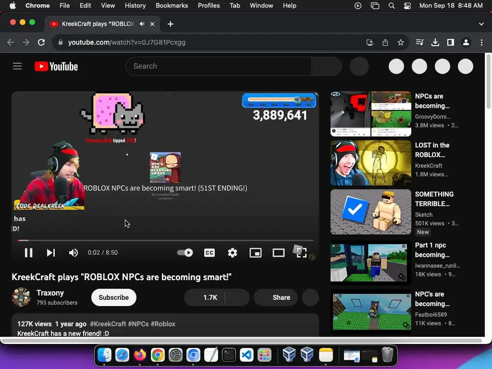Open the #NPCs hashtag
The width and height of the screenshot is (492, 369).
(x=138, y=324)
